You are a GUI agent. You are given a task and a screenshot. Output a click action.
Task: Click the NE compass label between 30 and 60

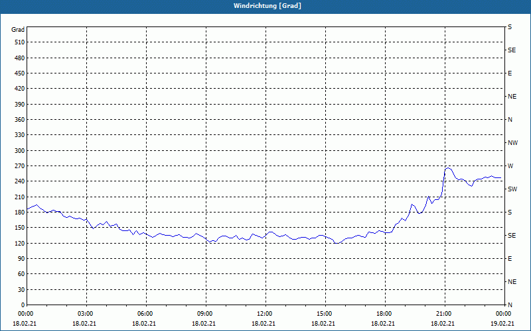512,282
